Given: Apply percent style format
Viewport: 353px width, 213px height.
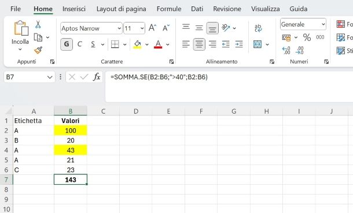Looking at the screenshot, I should [x=307, y=38].
